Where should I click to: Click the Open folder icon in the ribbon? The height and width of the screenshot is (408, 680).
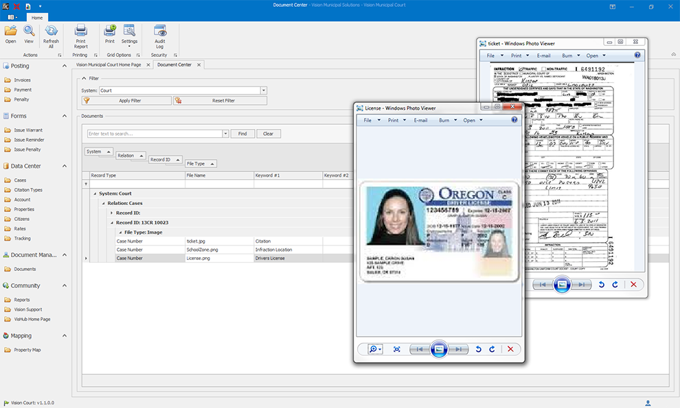[11, 31]
